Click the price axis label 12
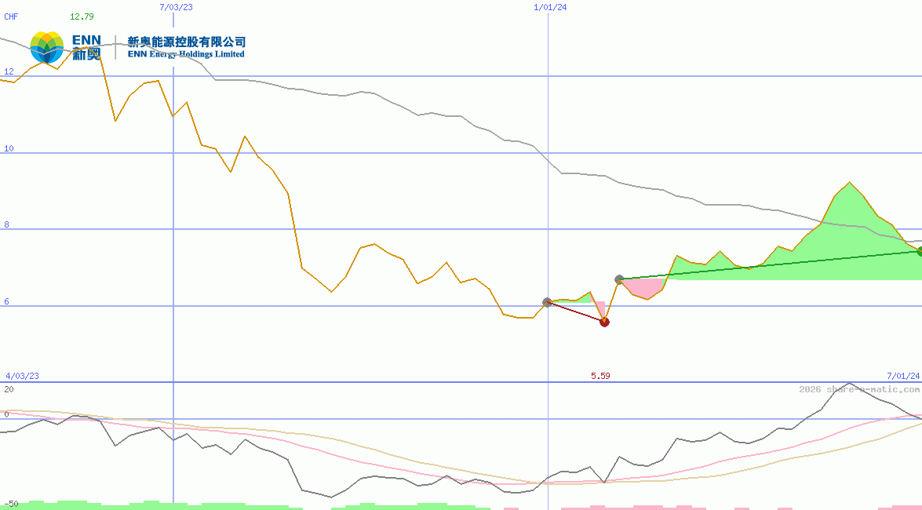Image resolution: width=922 pixels, height=510 pixels. [8, 72]
